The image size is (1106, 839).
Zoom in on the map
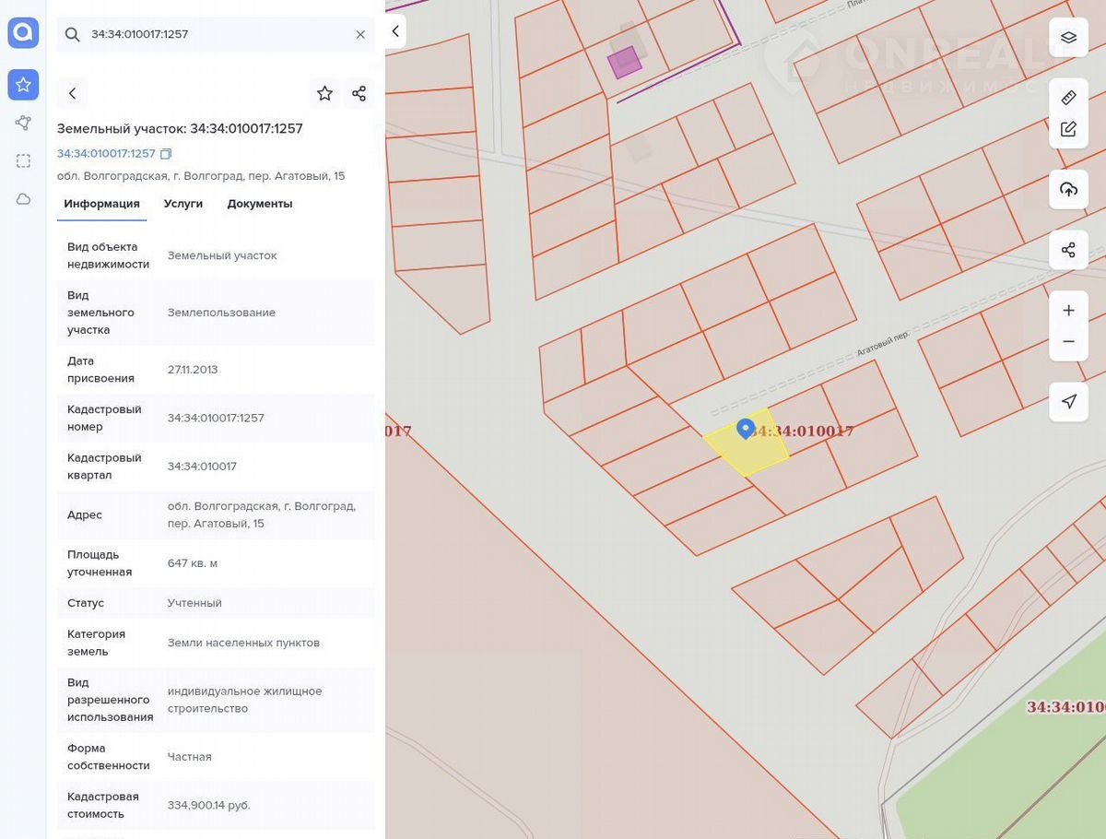click(1068, 311)
